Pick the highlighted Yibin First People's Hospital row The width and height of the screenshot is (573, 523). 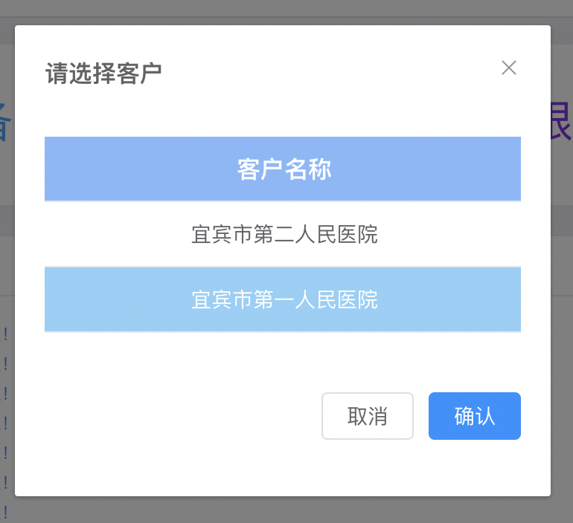click(x=284, y=299)
